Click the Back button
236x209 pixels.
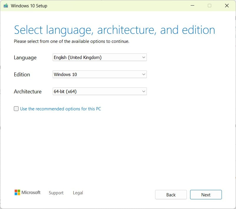[171, 195]
